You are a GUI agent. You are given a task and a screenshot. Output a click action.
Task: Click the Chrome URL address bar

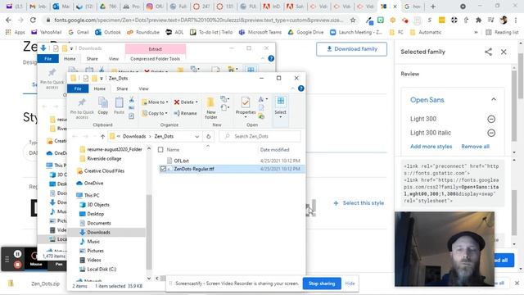pyautogui.click(x=198, y=20)
